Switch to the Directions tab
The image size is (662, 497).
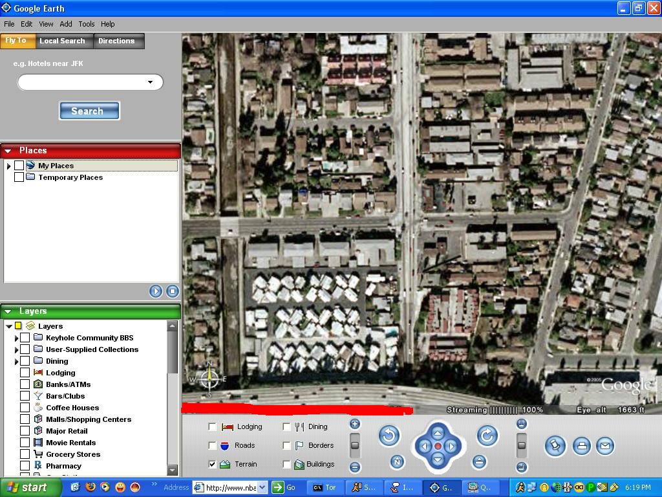[x=116, y=41]
